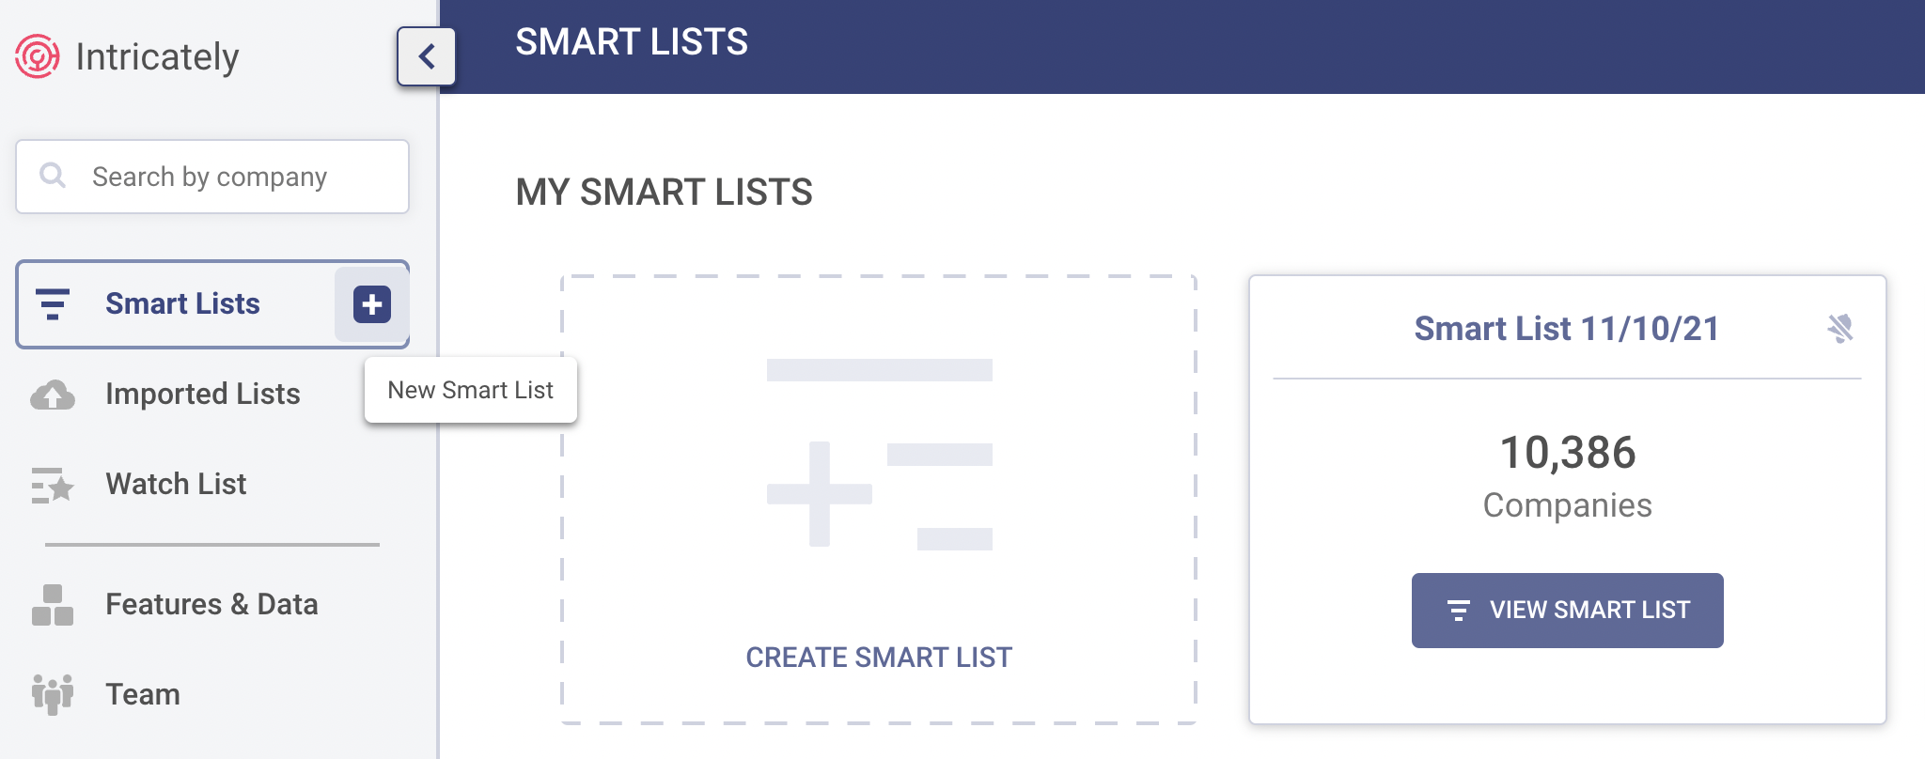The height and width of the screenshot is (759, 1925).
Task: Open the Smart List 11/10/21 title
Action: point(1567,329)
